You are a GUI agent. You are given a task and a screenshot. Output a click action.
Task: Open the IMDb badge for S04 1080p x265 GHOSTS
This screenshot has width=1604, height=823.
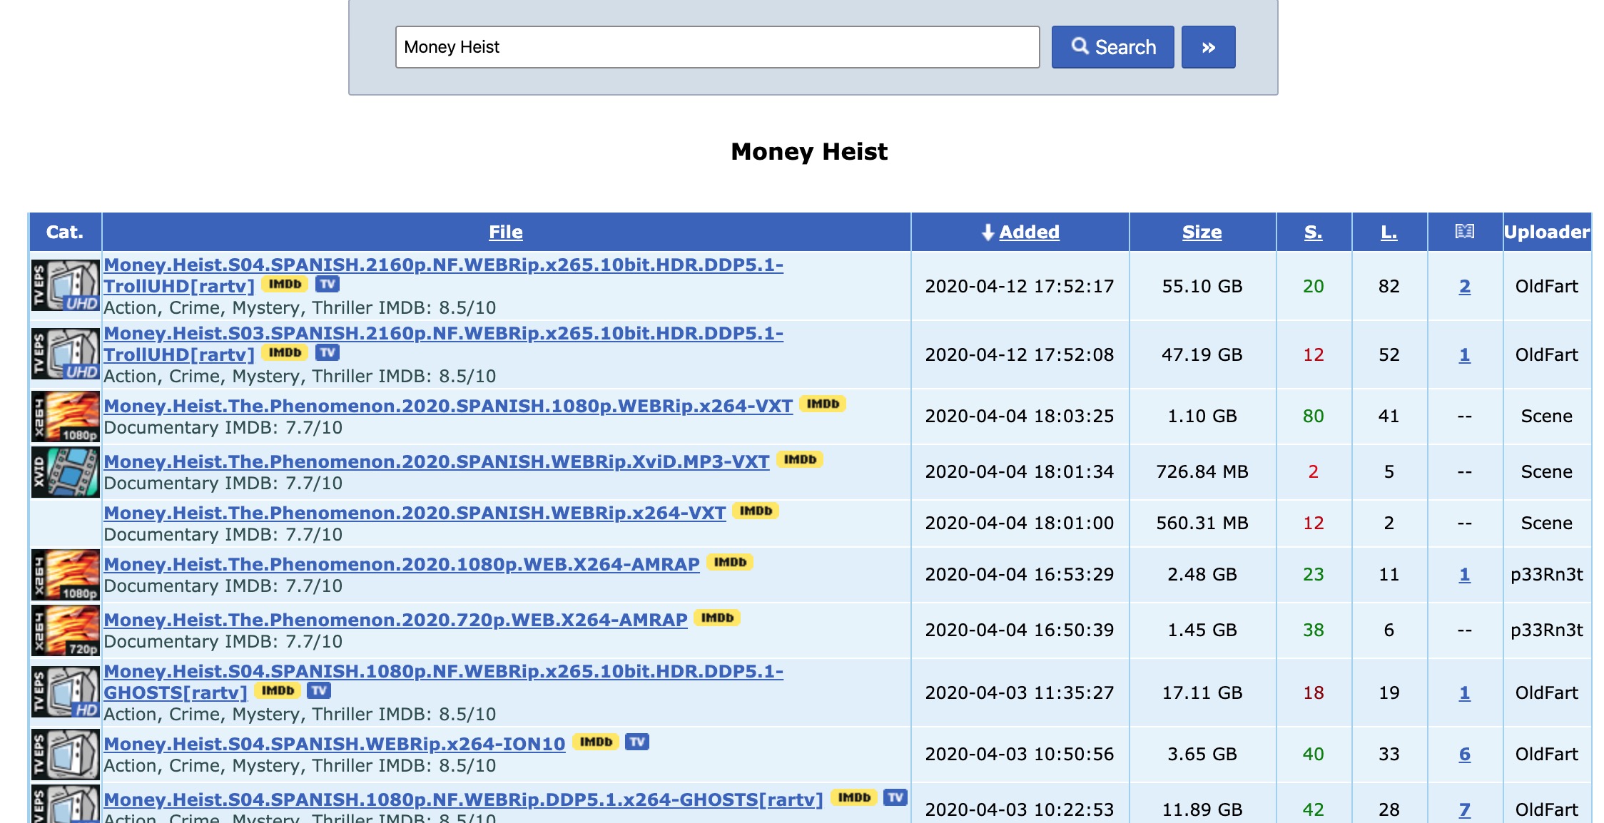278,691
